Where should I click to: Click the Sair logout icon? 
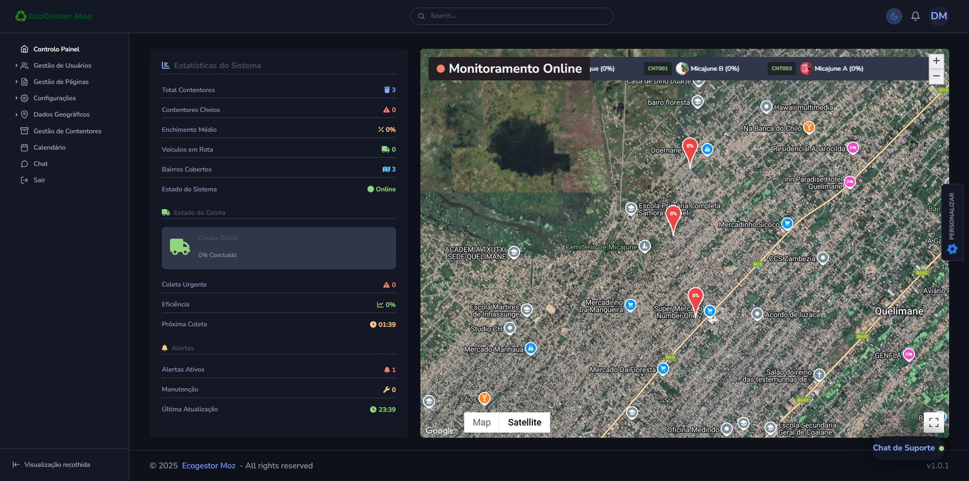[24, 180]
